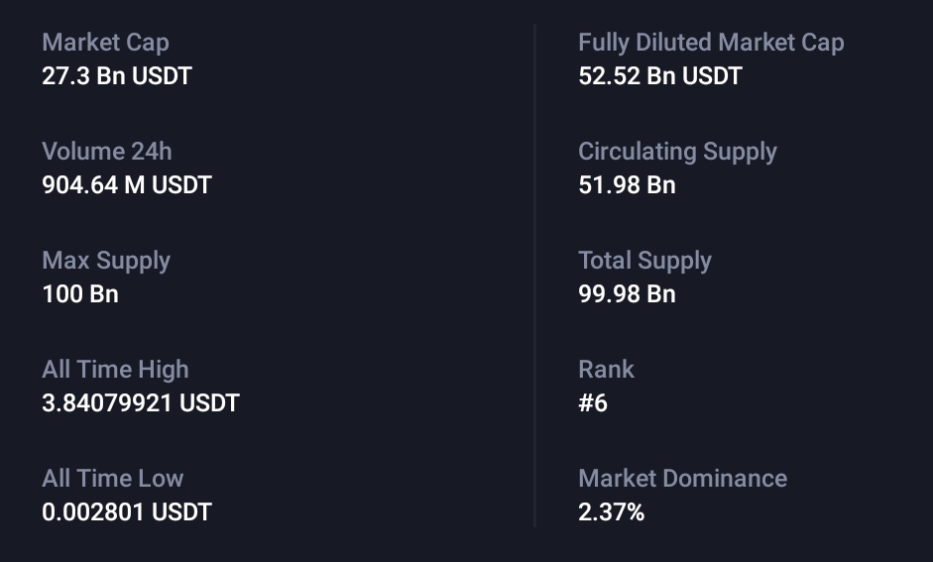Click the Max Supply label
This screenshot has width=933, height=562.
(x=106, y=261)
